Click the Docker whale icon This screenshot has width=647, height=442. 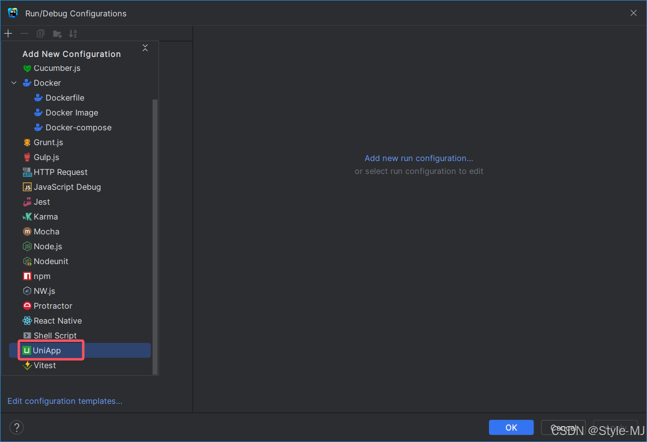(27, 83)
